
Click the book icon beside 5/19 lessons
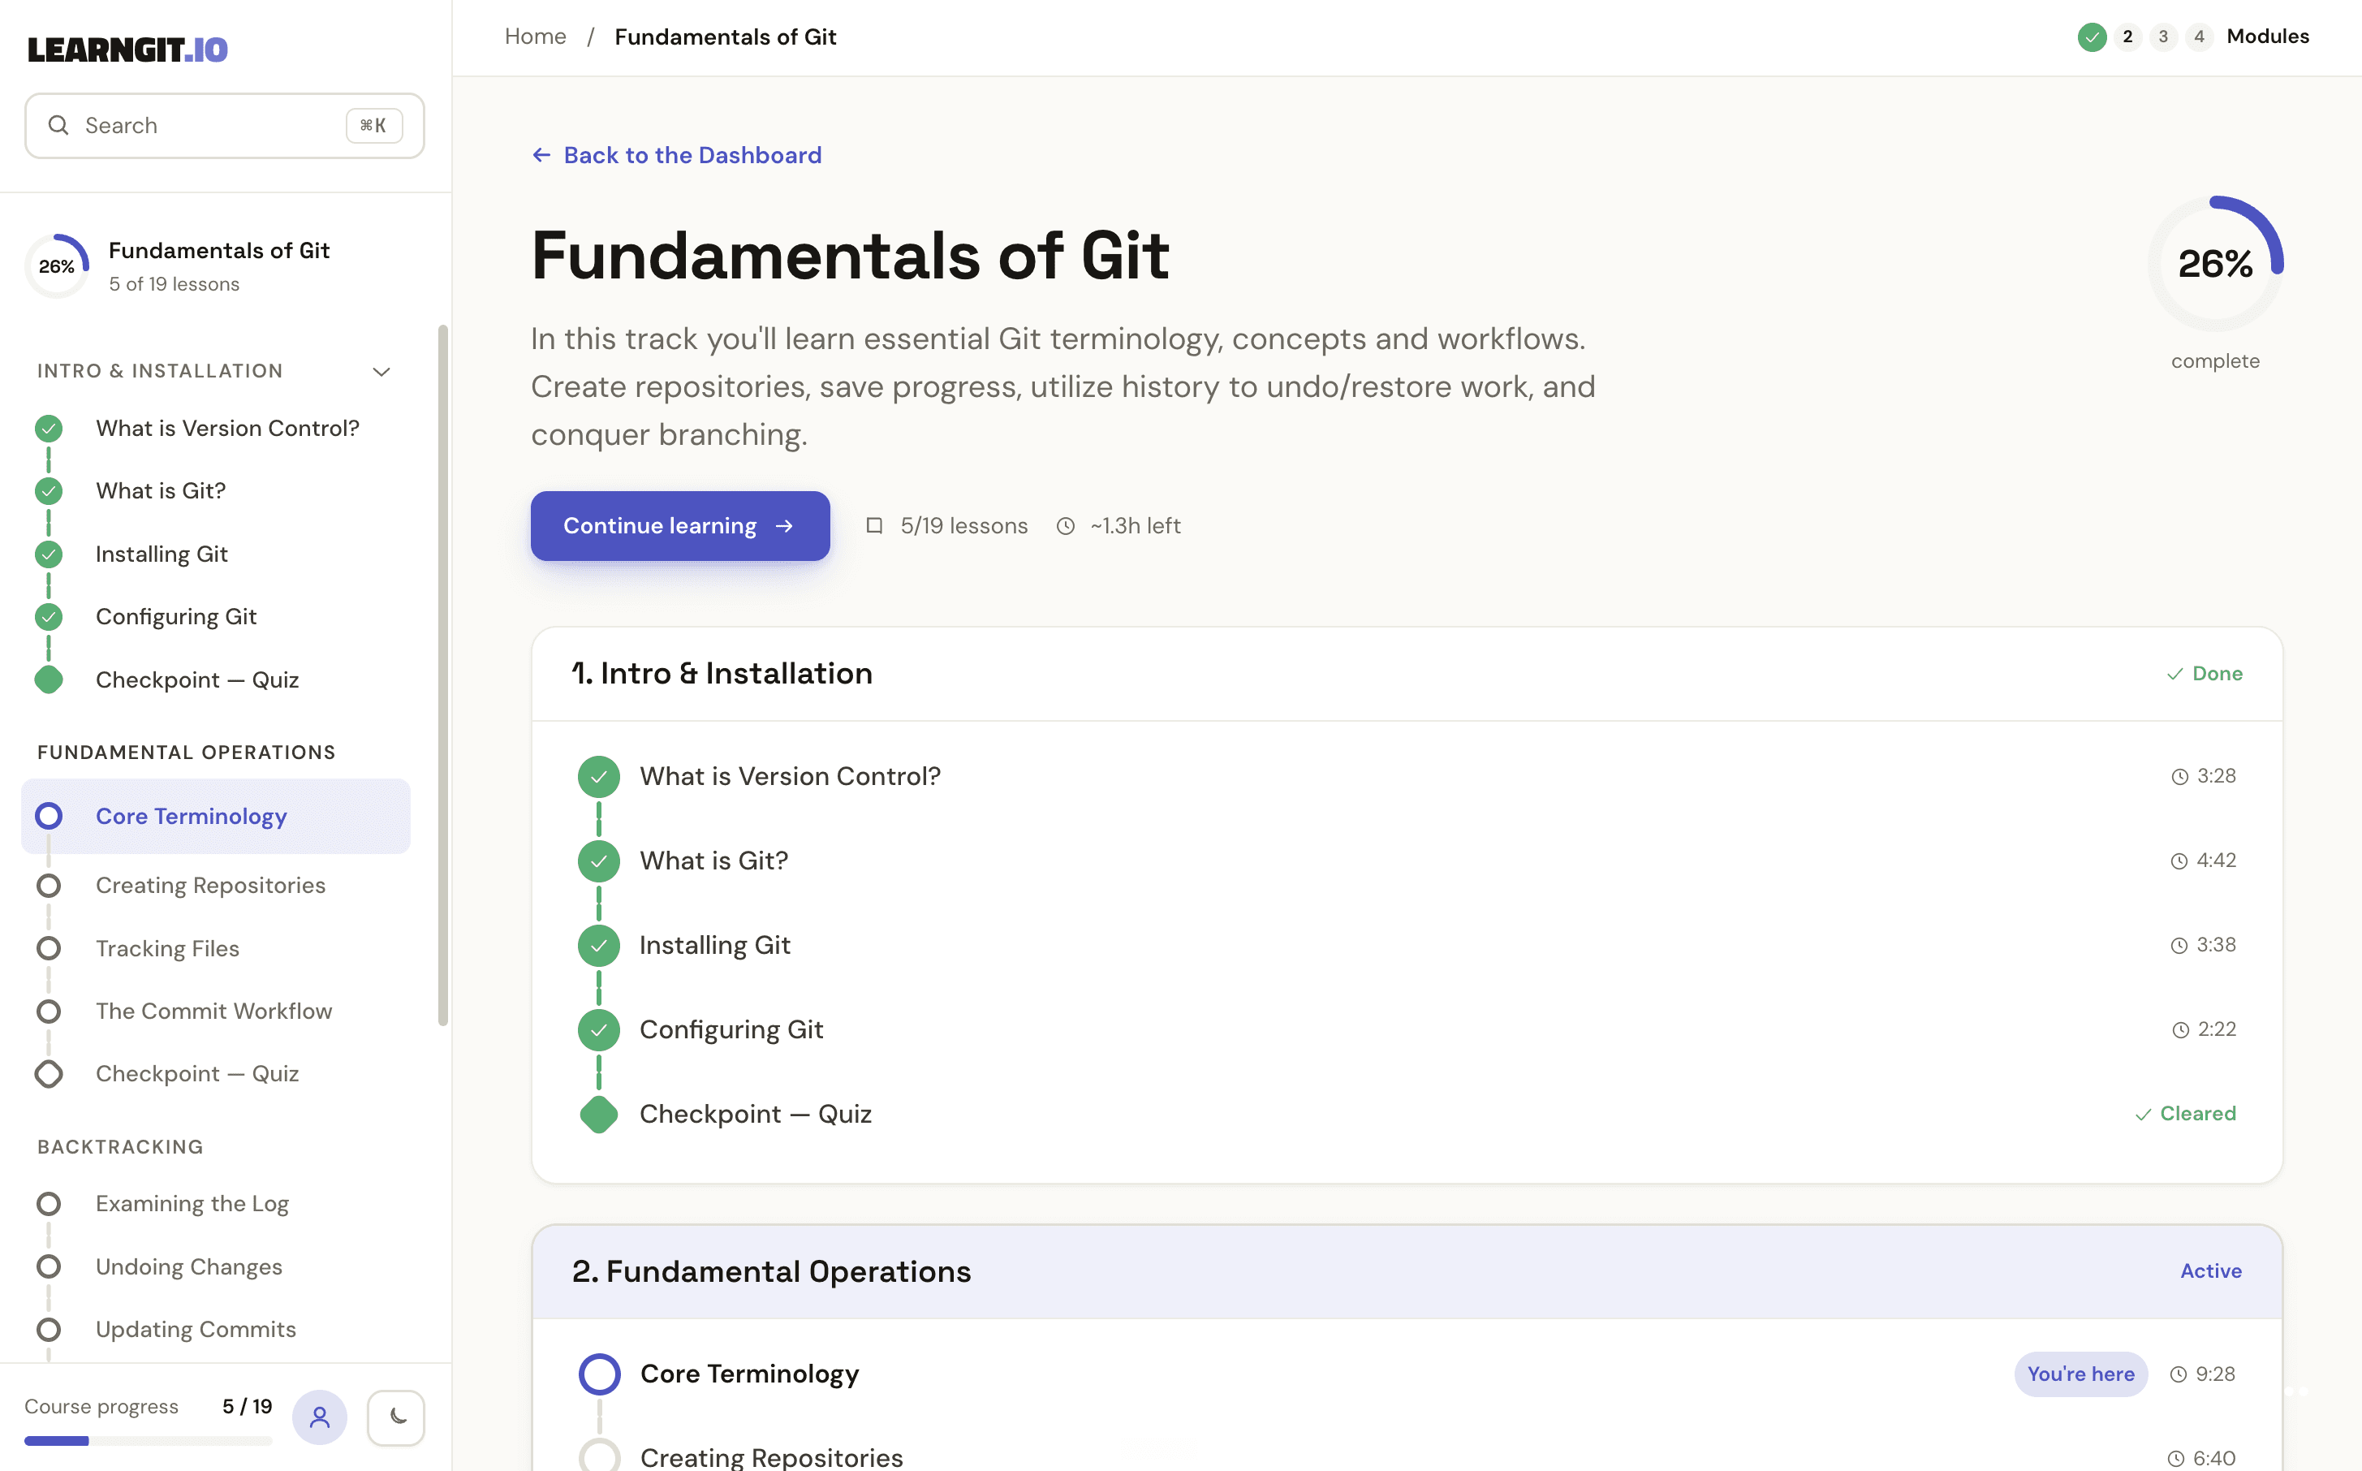(874, 526)
